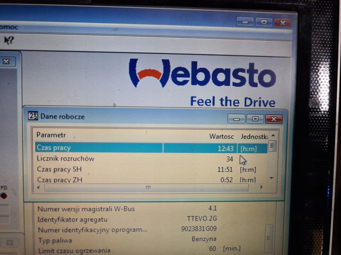Click the context help arrow icon

(9, 40)
